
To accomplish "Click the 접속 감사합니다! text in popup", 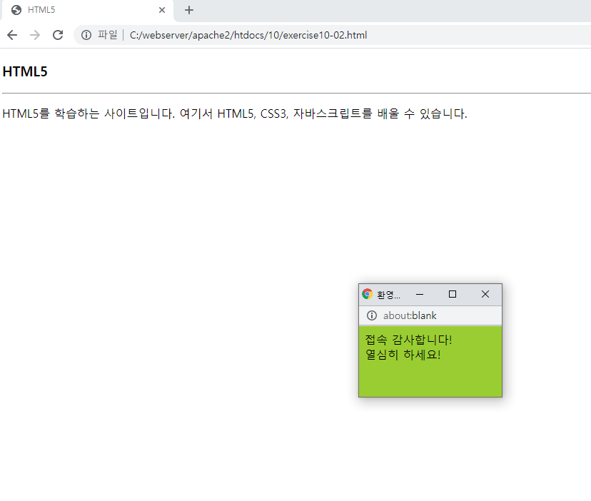I will (408, 340).
